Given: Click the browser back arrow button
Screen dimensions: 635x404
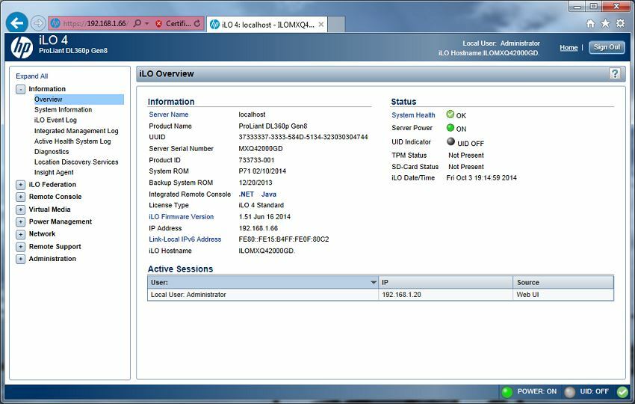Looking at the screenshot, I should 17,23.
